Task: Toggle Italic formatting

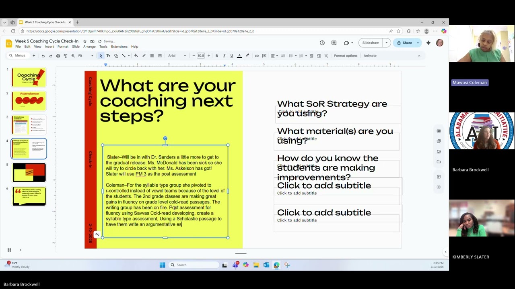Action: click(x=224, y=56)
